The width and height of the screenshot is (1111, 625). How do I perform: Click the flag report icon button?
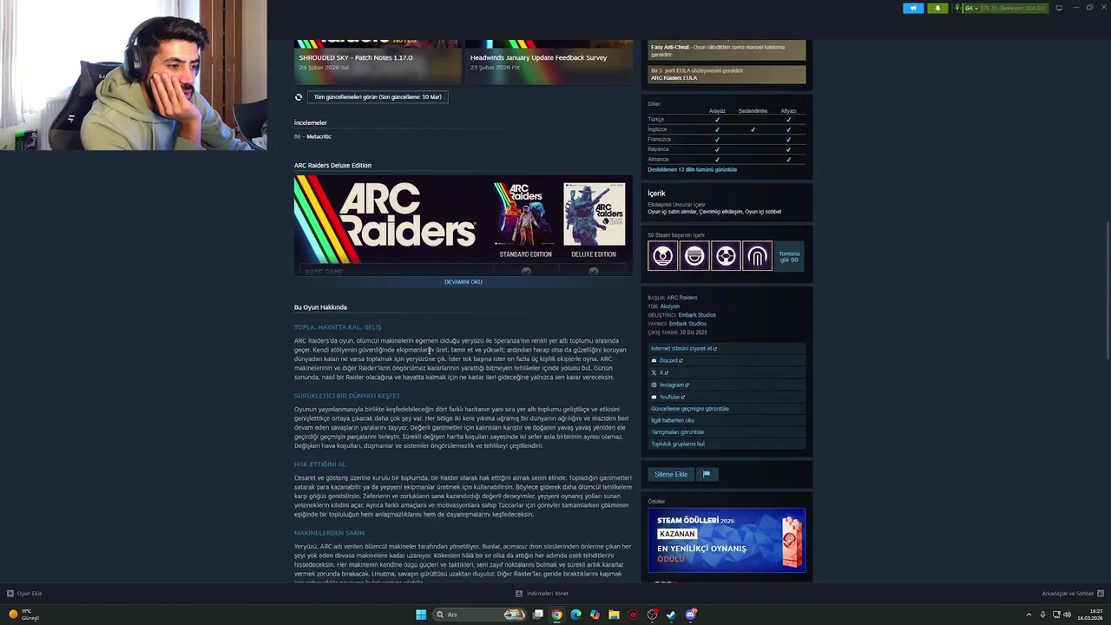pos(707,474)
